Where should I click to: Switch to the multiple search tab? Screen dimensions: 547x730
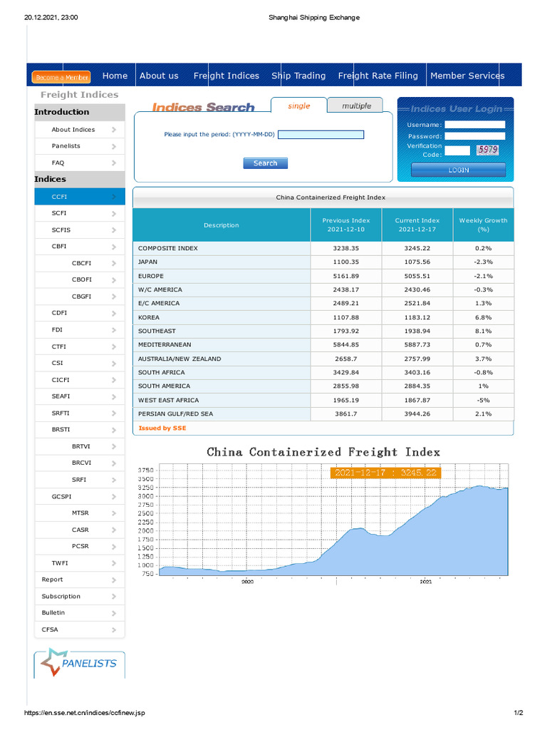tap(356, 106)
